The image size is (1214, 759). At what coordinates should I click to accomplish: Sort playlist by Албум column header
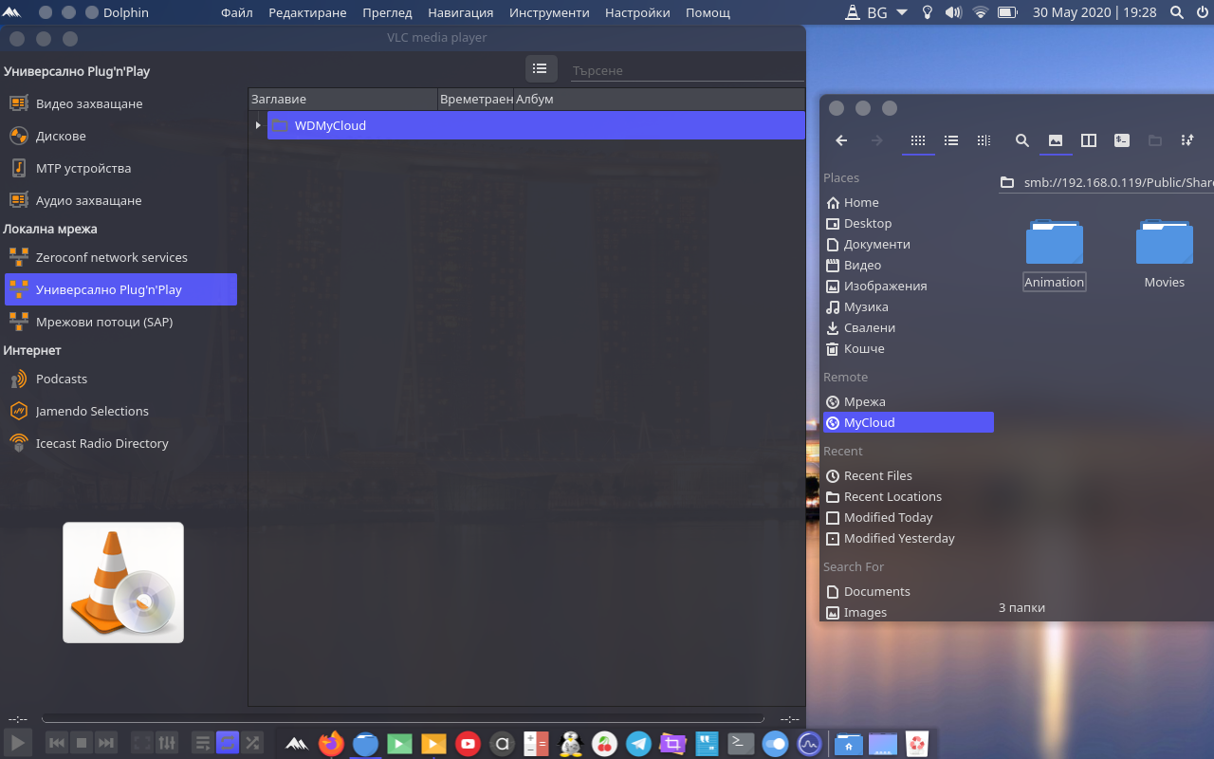tap(658, 99)
